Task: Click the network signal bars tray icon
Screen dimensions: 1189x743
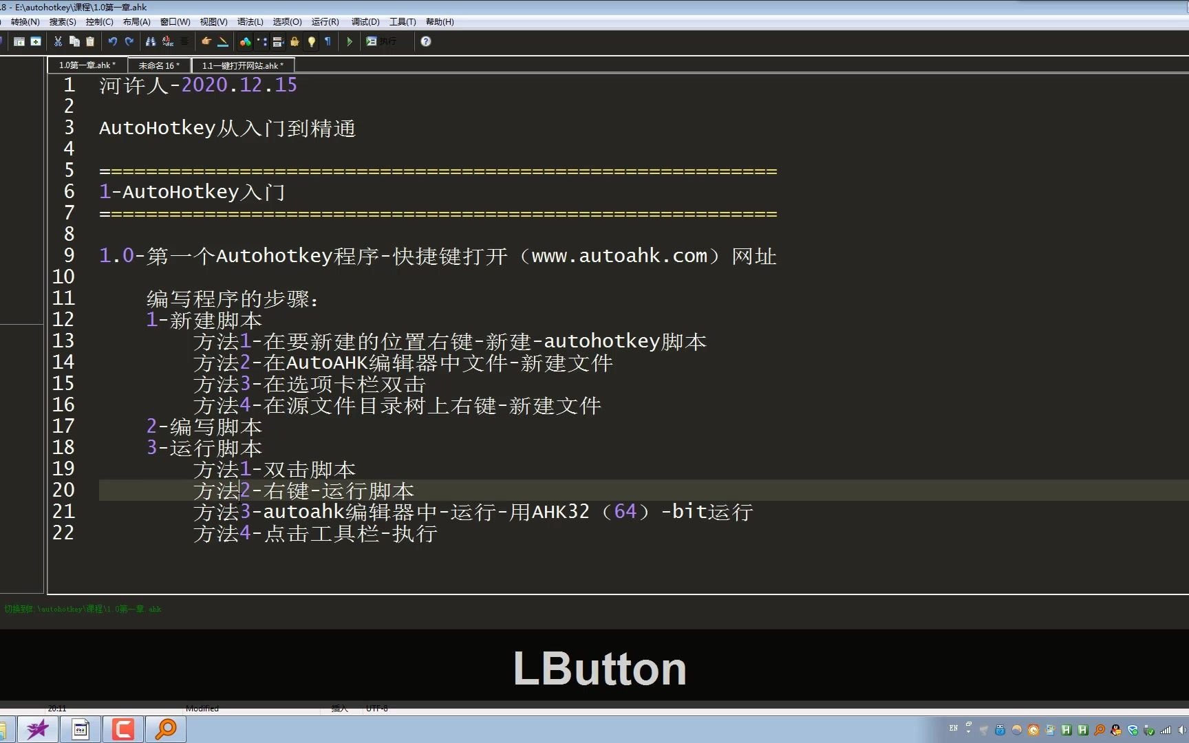Action: click(1166, 730)
